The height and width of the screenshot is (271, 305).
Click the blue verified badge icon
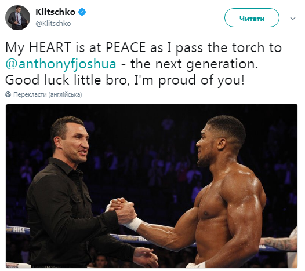pos(82,12)
